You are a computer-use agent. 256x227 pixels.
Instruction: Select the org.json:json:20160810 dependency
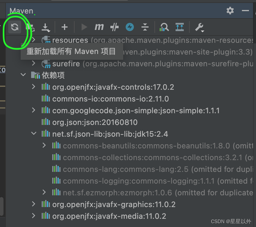click(88, 122)
